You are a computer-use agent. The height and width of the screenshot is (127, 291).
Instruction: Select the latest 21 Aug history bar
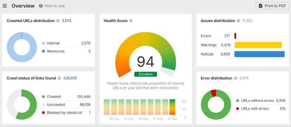point(172,107)
